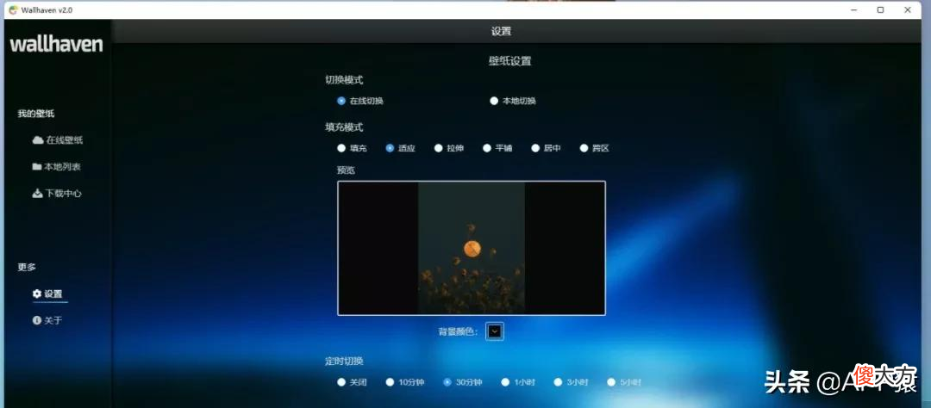Viewport: 931px width, 408px height.
Task: Click the wallpaper preview image
Action: tap(472, 248)
